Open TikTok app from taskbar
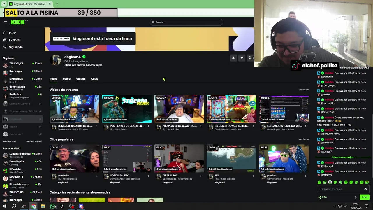The height and width of the screenshot is (210, 373). click(62, 206)
